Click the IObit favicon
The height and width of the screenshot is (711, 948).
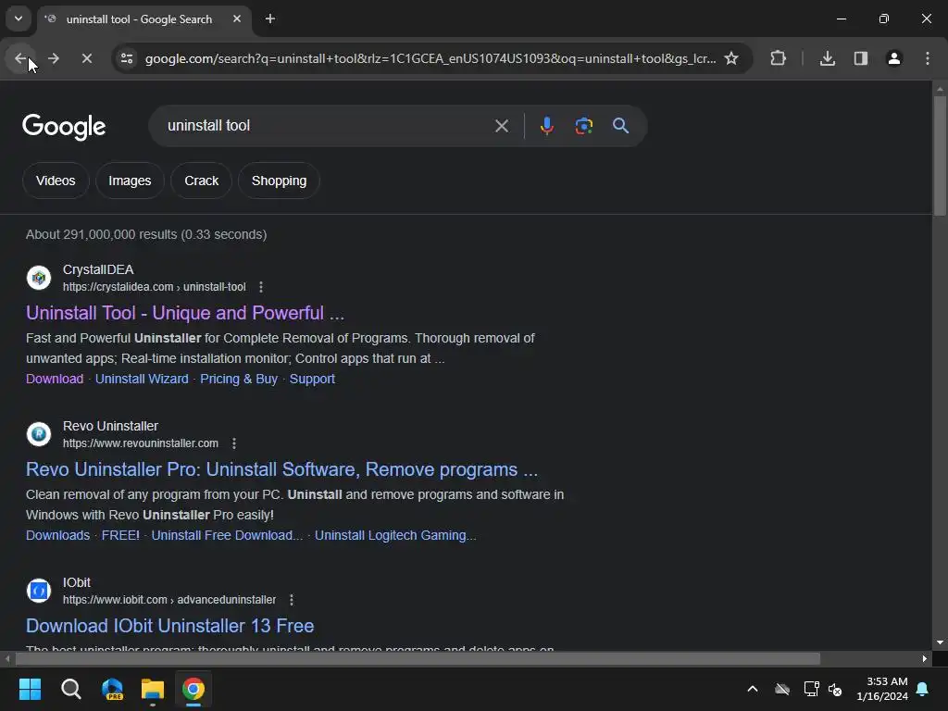click(39, 591)
